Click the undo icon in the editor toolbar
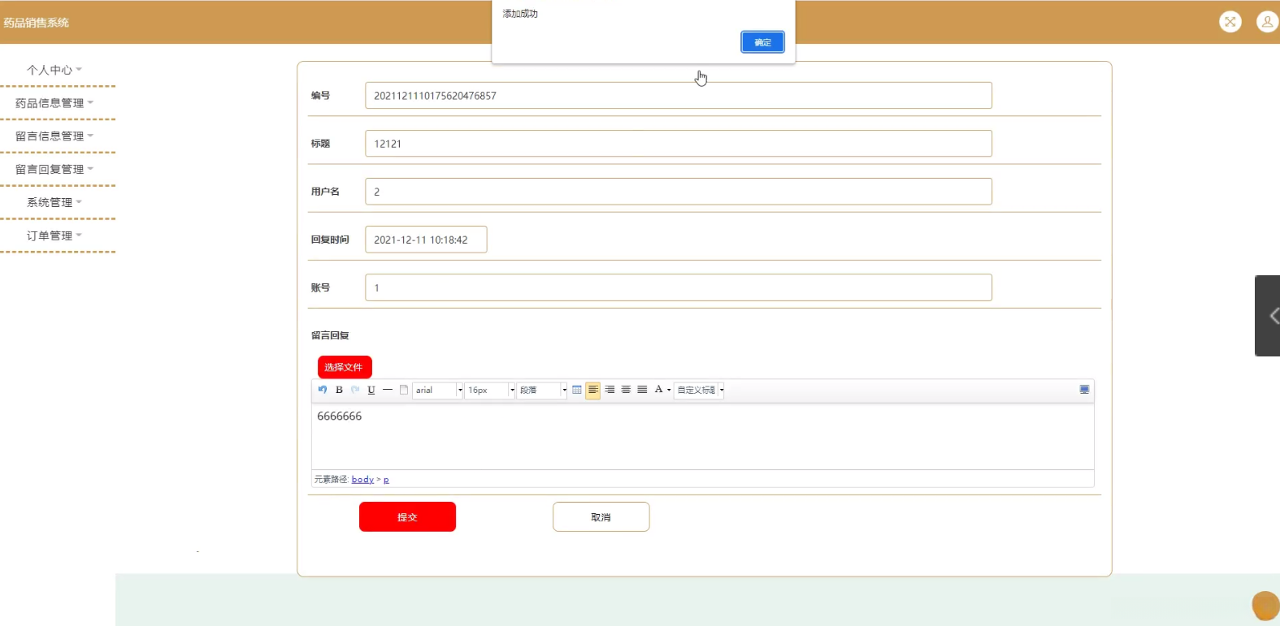The height and width of the screenshot is (626, 1280). point(323,390)
